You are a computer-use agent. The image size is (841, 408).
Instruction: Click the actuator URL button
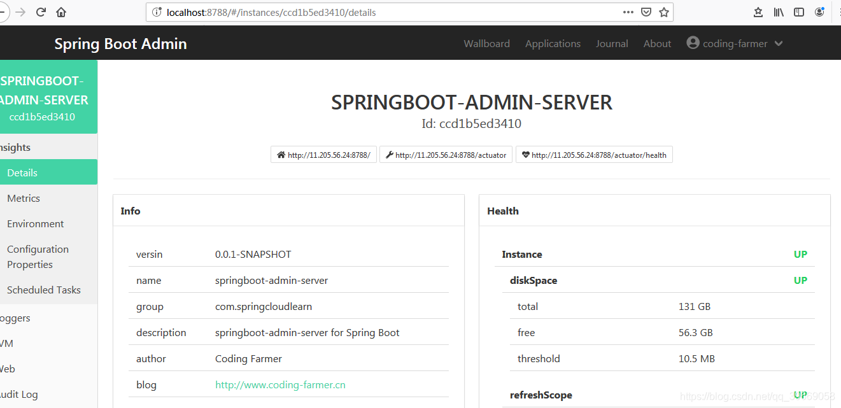[446, 155]
